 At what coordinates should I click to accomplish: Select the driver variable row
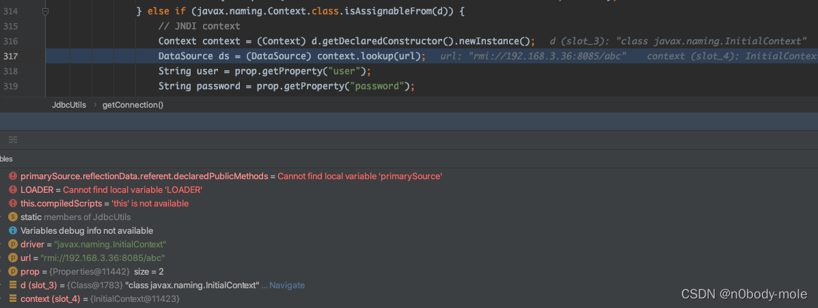(x=409, y=244)
